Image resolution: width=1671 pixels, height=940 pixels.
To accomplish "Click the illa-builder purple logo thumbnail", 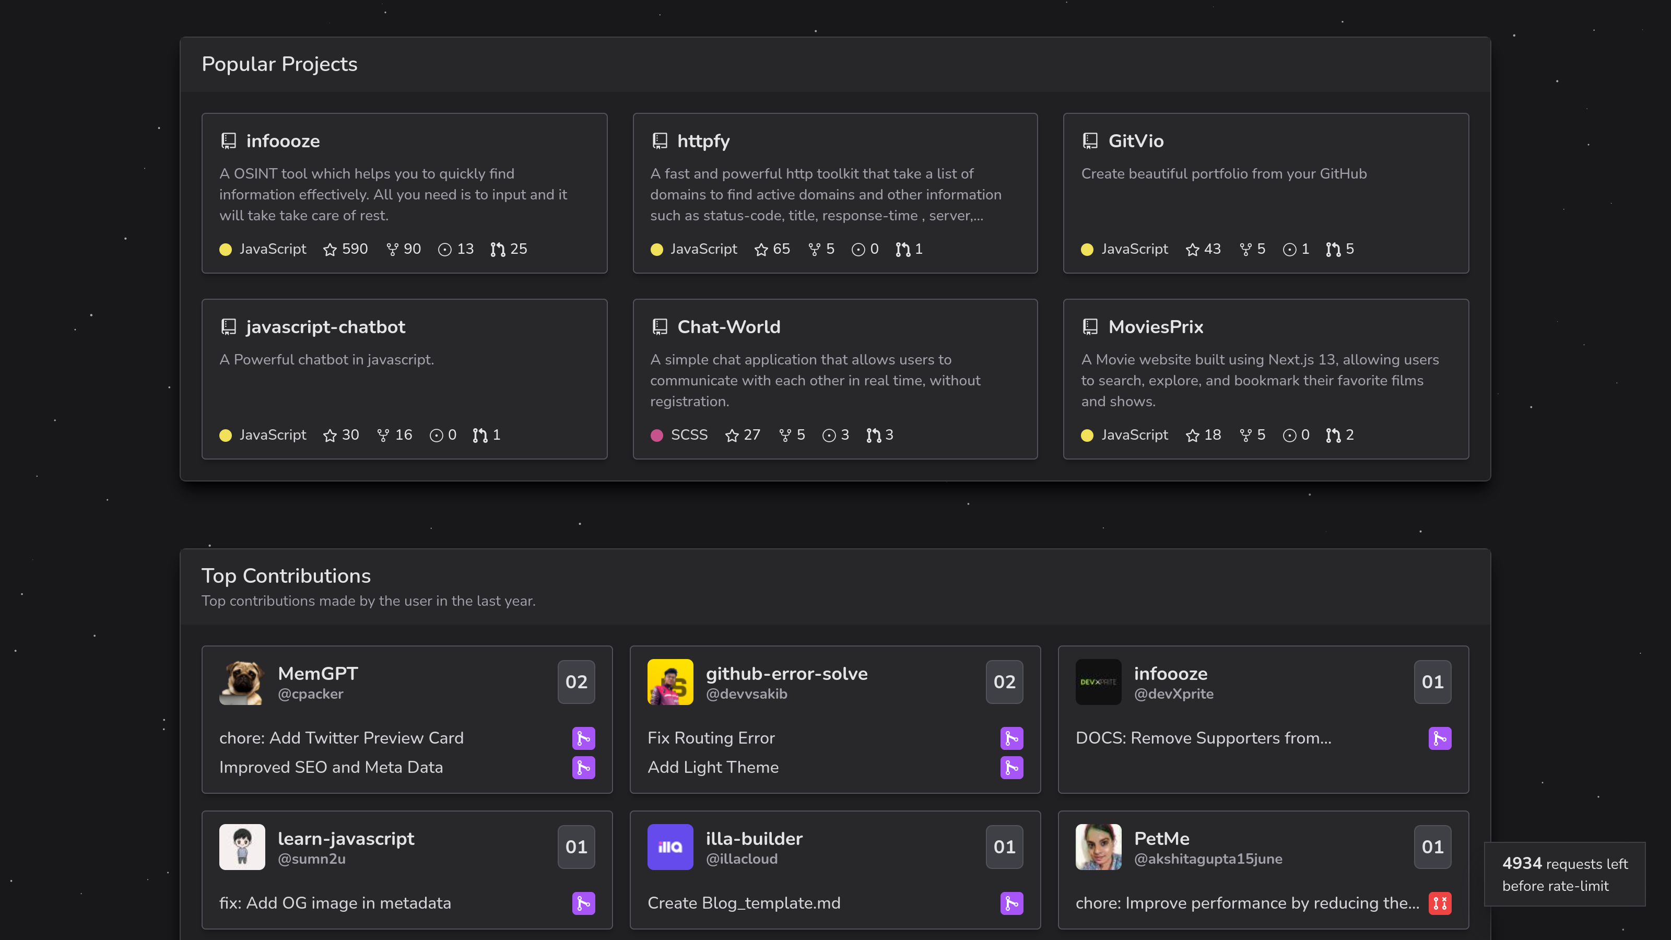I will 670,847.
